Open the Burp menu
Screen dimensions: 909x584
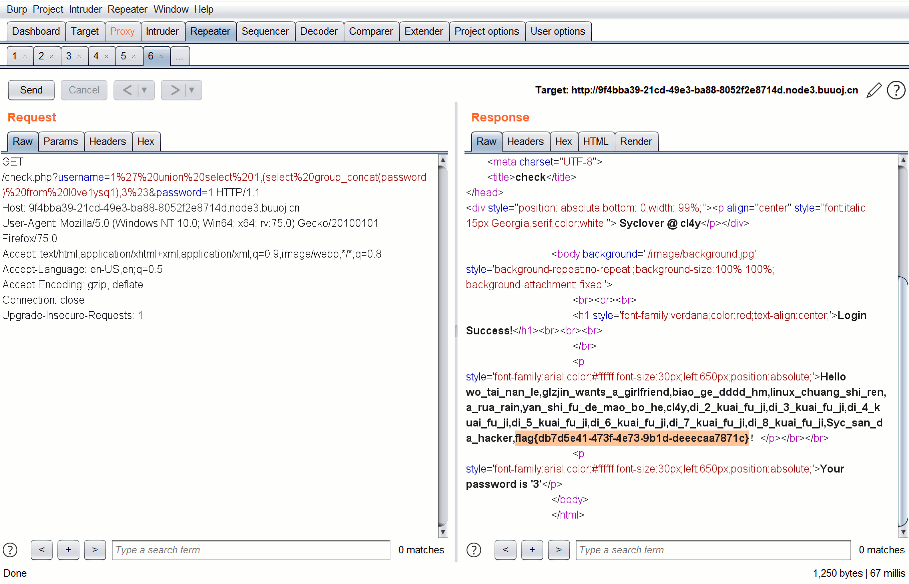17,9
